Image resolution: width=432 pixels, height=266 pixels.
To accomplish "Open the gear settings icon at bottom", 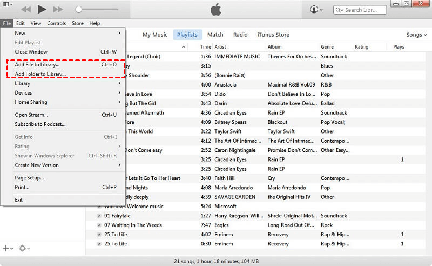I will click(24, 248).
